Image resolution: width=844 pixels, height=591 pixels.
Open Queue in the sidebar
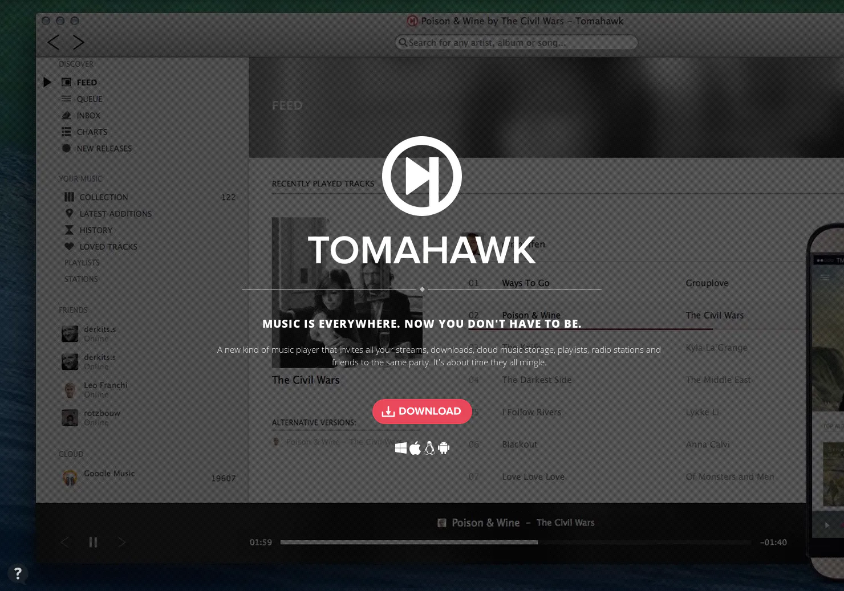point(90,99)
